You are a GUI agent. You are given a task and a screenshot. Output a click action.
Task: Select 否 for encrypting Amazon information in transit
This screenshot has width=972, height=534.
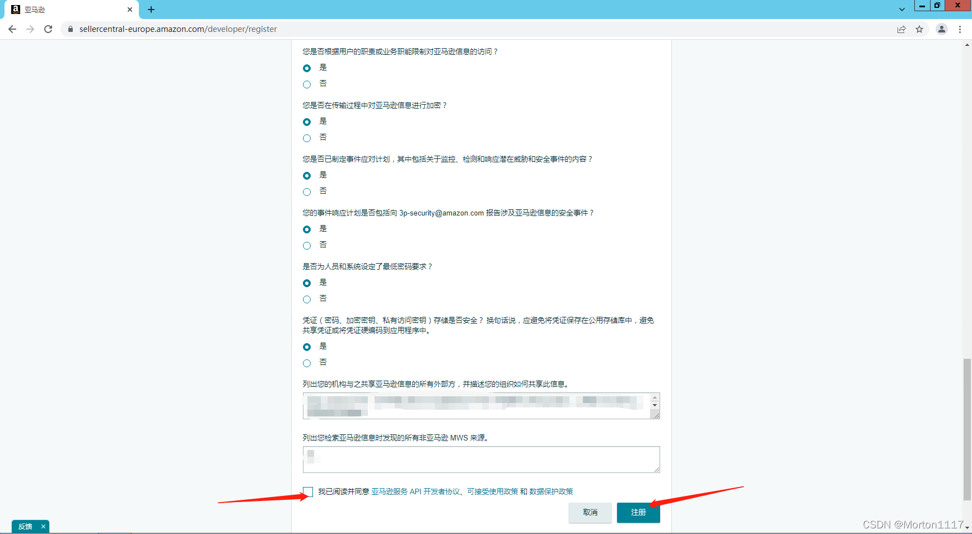coord(307,138)
